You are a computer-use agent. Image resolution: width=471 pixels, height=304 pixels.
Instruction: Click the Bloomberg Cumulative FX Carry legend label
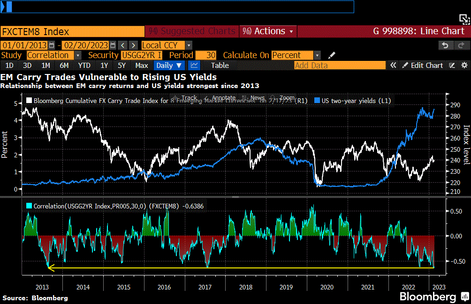(171, 101)
